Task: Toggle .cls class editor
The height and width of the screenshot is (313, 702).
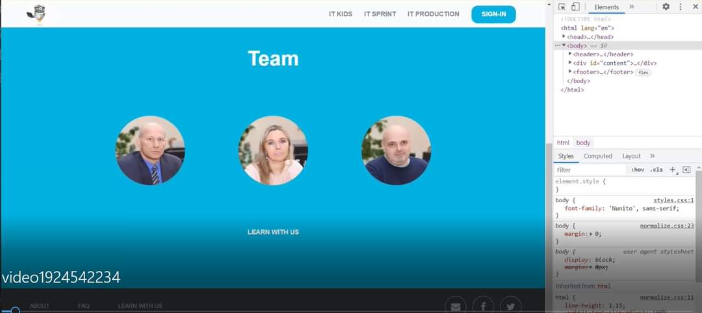Action: [x=656, y=170]
